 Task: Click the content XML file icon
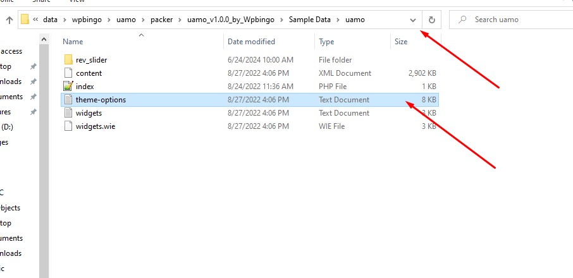point(69,73)
